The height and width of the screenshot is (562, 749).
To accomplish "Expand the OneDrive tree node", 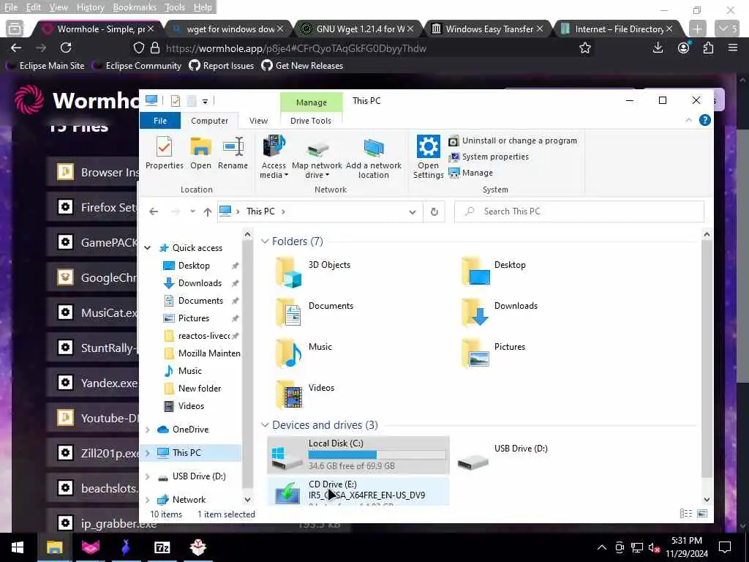I will click(x=148, y=430).
